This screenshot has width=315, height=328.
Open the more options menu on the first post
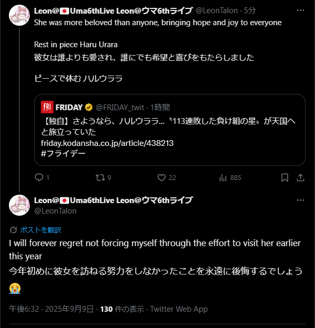[x=300, y=10]
